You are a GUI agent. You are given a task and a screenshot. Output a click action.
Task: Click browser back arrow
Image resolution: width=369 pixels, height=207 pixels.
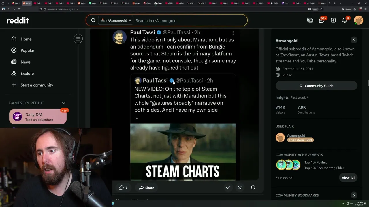click(9, 9)
